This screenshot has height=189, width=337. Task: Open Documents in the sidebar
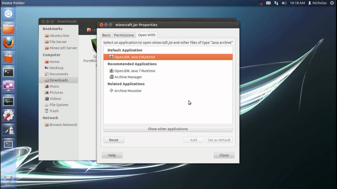[x=58, y=74]
